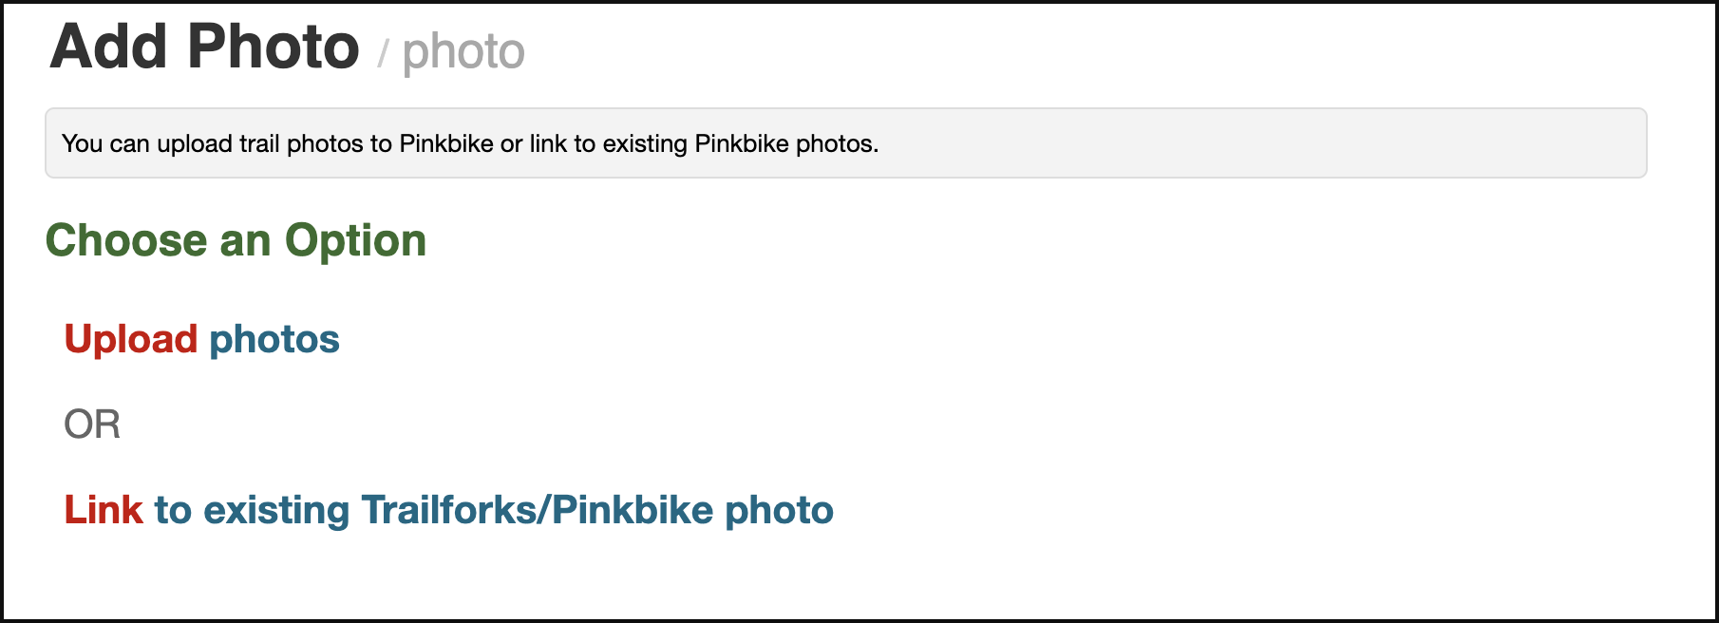Open the Upload photos link
Image resolution: width=1719 pixels, height=623 pixels.
tap(201, 339)
